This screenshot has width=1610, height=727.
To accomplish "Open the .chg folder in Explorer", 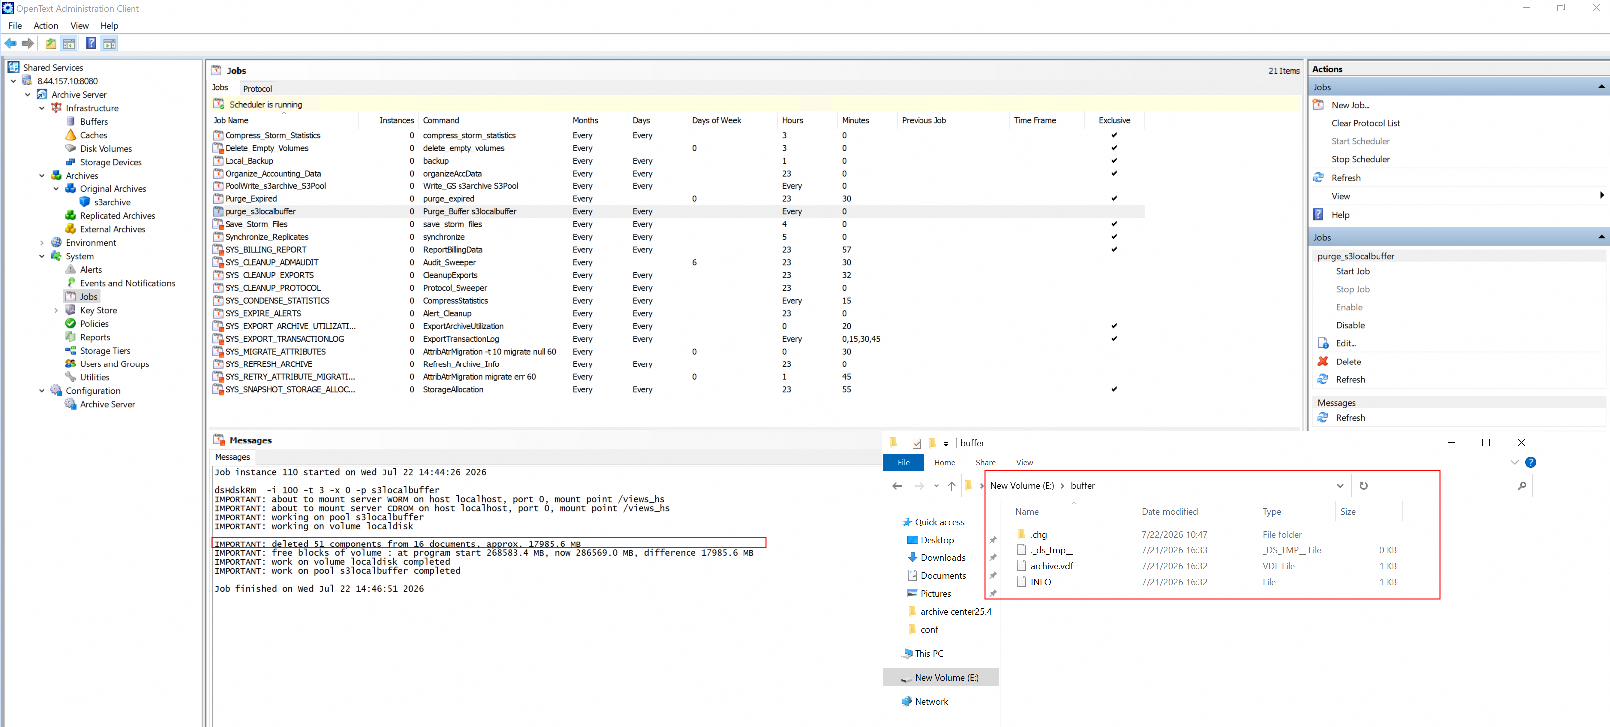I will point(1038,535).
